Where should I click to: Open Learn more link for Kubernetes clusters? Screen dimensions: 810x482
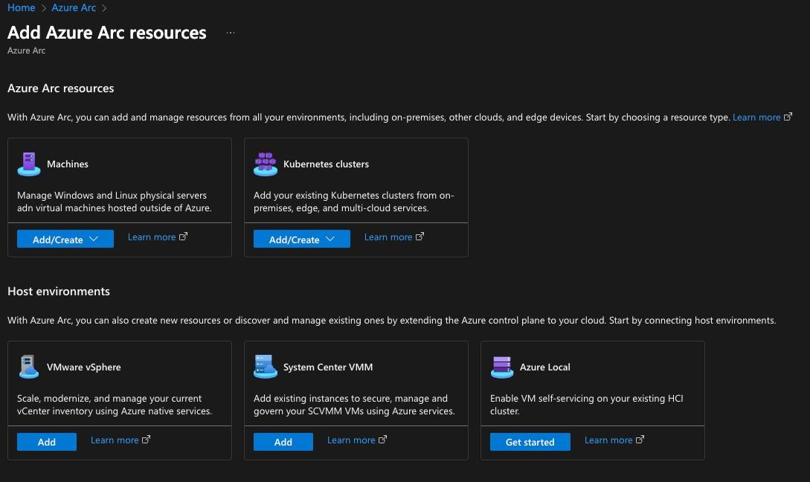388,237
